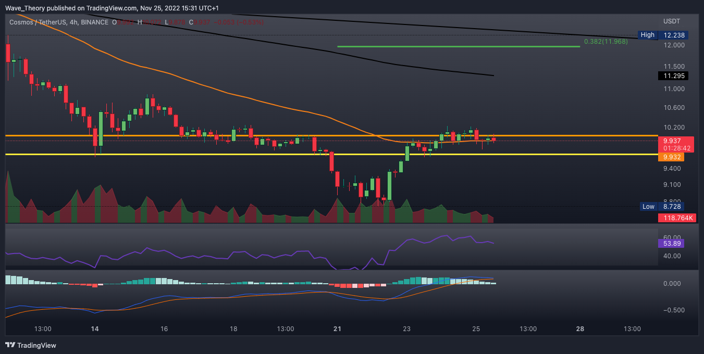Click the 11.500 price axis label
704x354 pixels.
point(673,67)
